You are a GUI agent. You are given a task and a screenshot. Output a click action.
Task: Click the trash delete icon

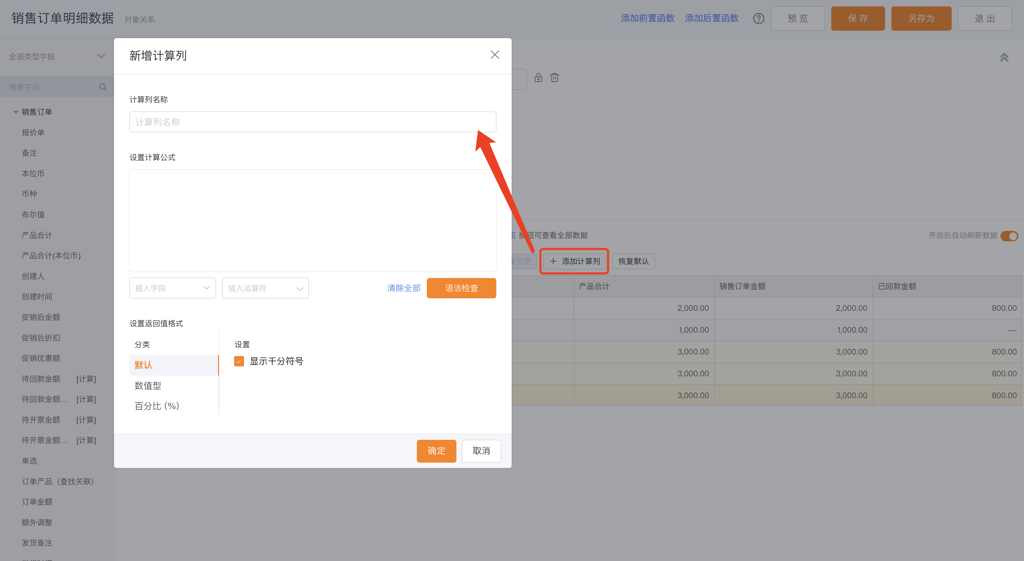554,78
